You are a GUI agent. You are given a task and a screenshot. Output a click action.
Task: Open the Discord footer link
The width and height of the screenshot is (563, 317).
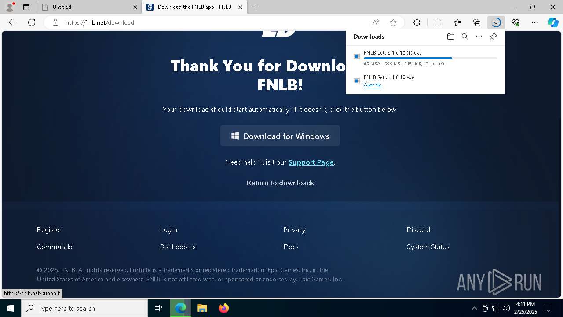coord(418,230)
